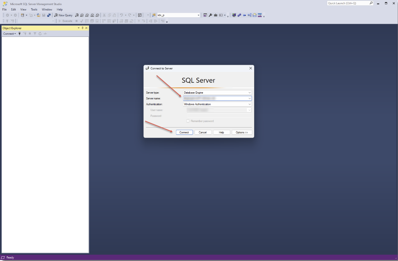Click the Command Window icon
398x261 pixels.
click(221, 15)
